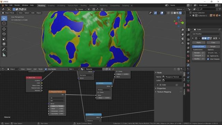Toggle Collection 1 visibility eye icon
The image size is (222, 125).
[220, 16]
